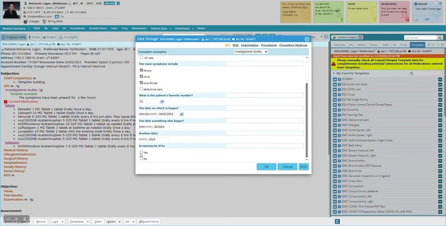Screen dimensions: 446x226
Task: Click the healow Insights badge icon
Action: point(360,37)
